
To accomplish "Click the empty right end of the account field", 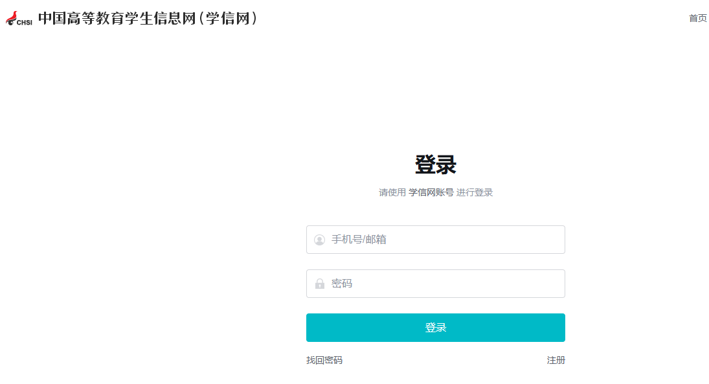I will click(x=544, y=240).
